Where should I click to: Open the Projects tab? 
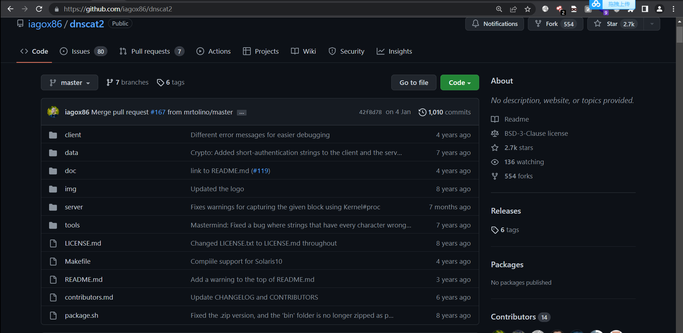[x=261, y=52]
